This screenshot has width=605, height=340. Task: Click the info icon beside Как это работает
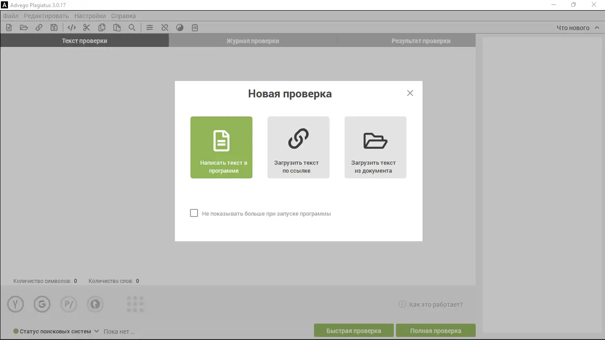pyautogui.click(x=402, y=305)
